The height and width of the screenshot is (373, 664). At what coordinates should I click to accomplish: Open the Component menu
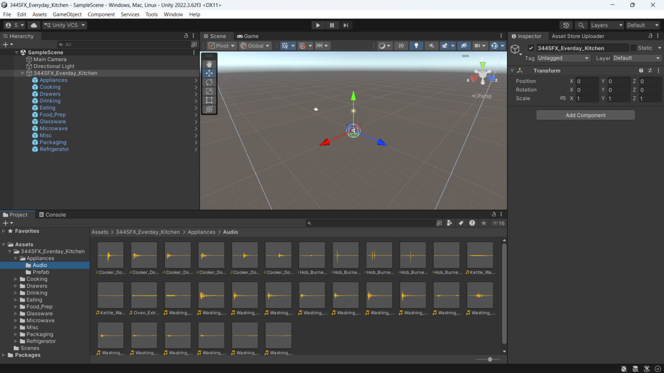pos(101,14)
